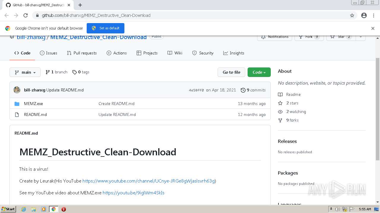Click the Create README.md commit message
380x213 pixels.
tap(116, 104)
